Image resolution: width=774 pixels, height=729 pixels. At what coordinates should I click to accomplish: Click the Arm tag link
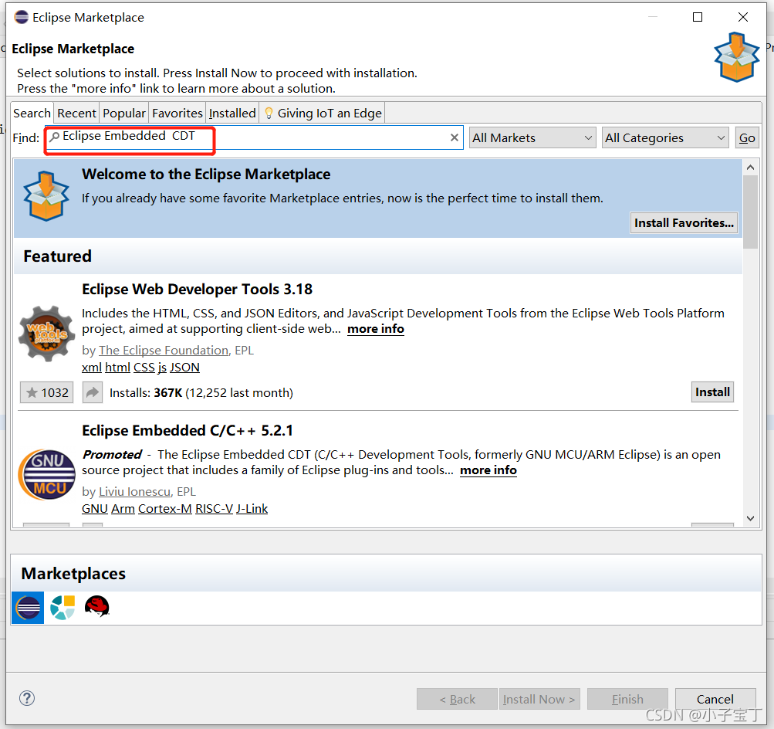coord(123,509)
